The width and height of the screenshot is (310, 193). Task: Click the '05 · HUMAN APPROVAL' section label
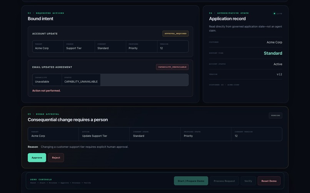coord(43,114)
